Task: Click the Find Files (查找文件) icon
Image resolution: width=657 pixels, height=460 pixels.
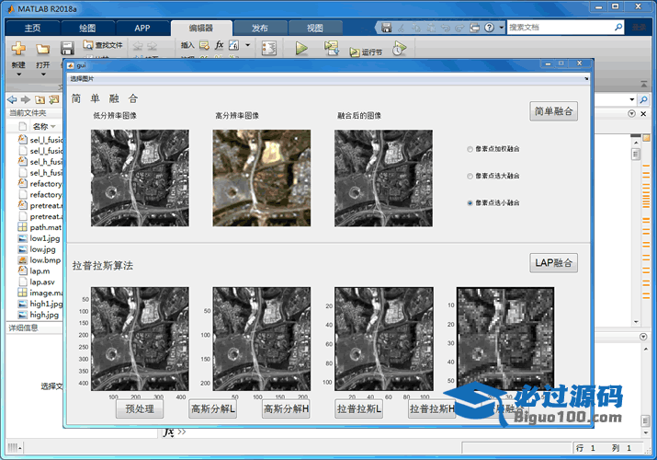Action: click(88, 44)
